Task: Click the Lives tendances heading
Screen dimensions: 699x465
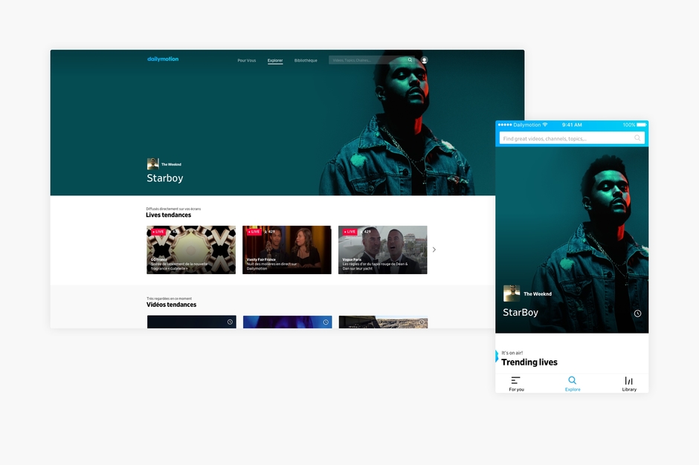Action: coord(169,215)
